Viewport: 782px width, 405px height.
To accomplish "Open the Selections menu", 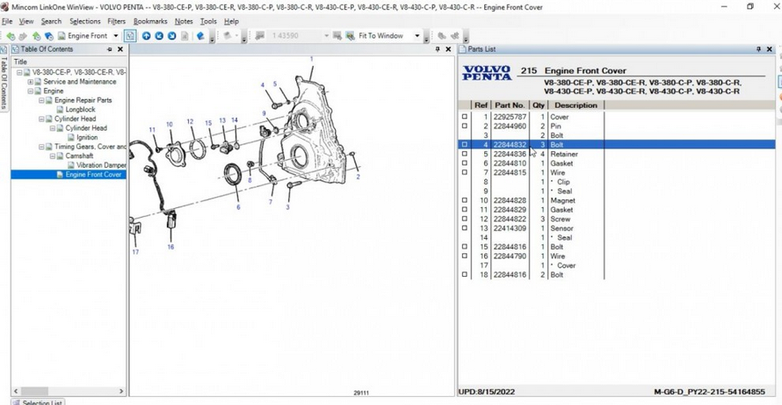I will pyautogui.click(x=84, y=21).
